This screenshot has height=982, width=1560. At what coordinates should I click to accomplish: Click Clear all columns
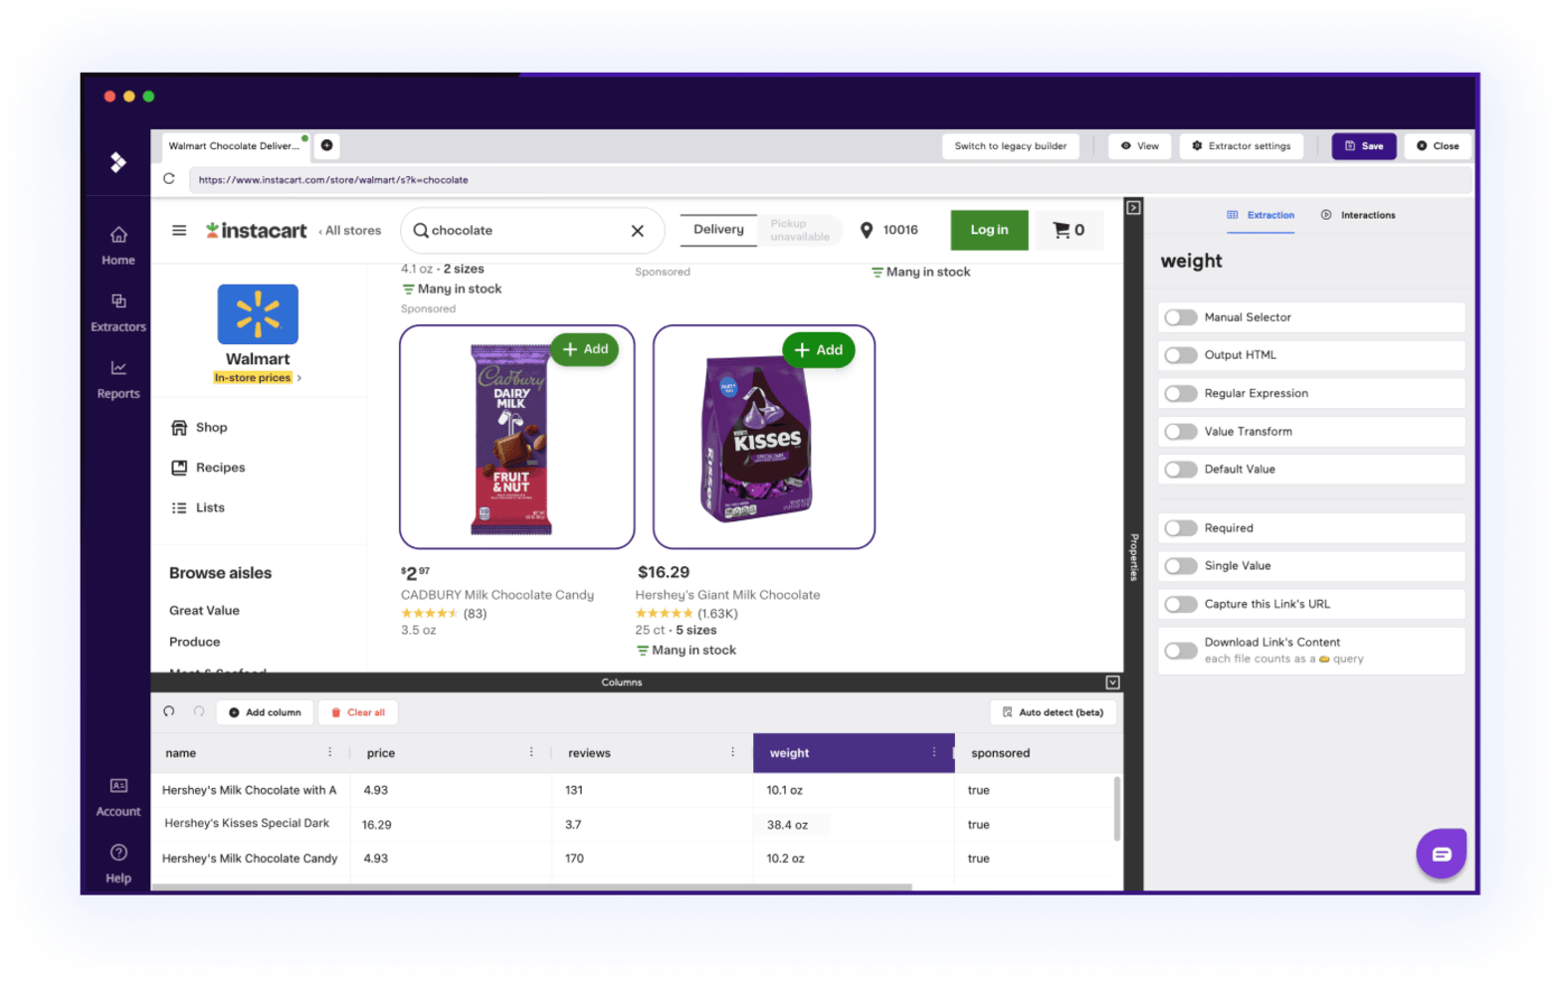click(358, 712)
